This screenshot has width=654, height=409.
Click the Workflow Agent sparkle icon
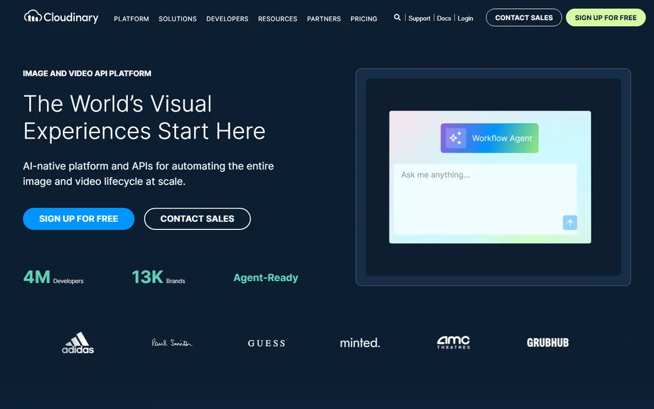click(455, 138)
